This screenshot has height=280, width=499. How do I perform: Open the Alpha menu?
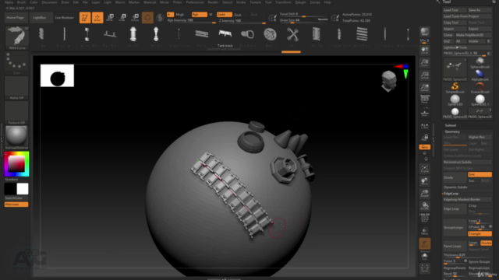click(x=9, y=2)
